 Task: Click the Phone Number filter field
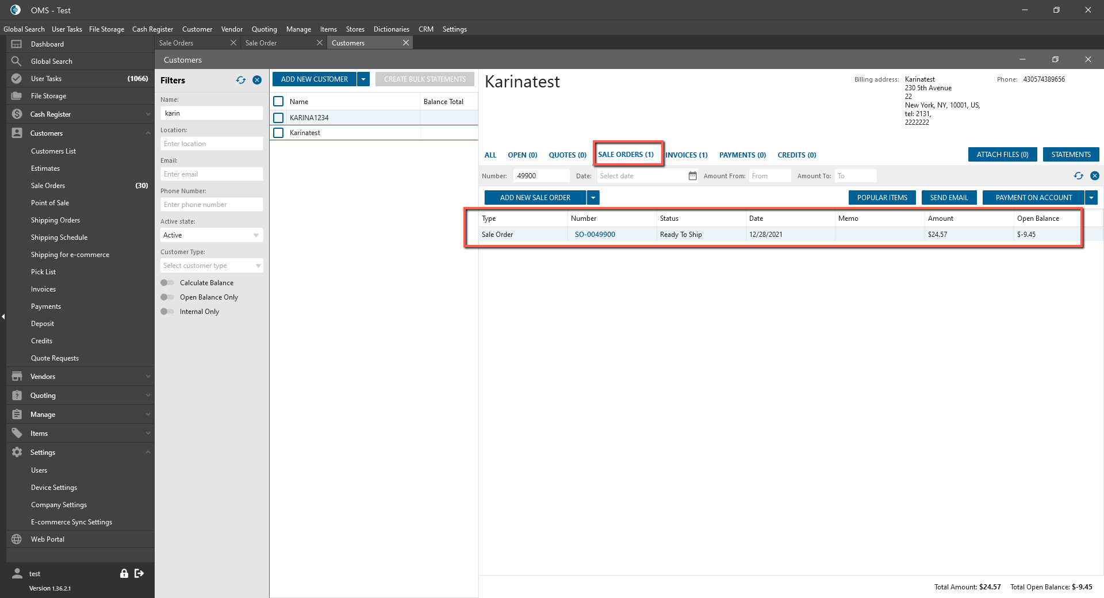point(212,205)
